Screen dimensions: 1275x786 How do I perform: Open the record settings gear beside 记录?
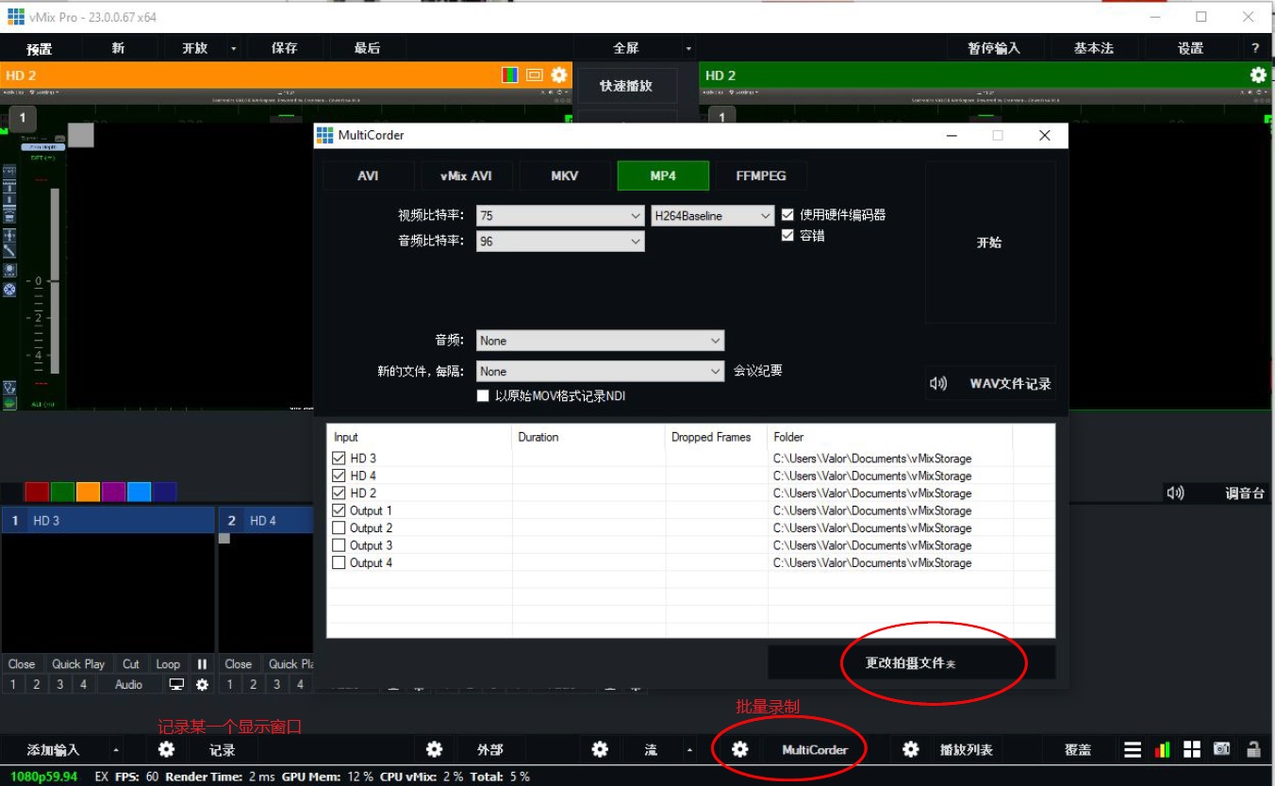(167, 749)
